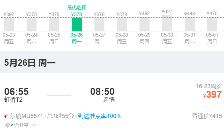Click the 5月26日 周一 date header
The width and height of the screenshot is (224, 135).
tap(30, 63)
